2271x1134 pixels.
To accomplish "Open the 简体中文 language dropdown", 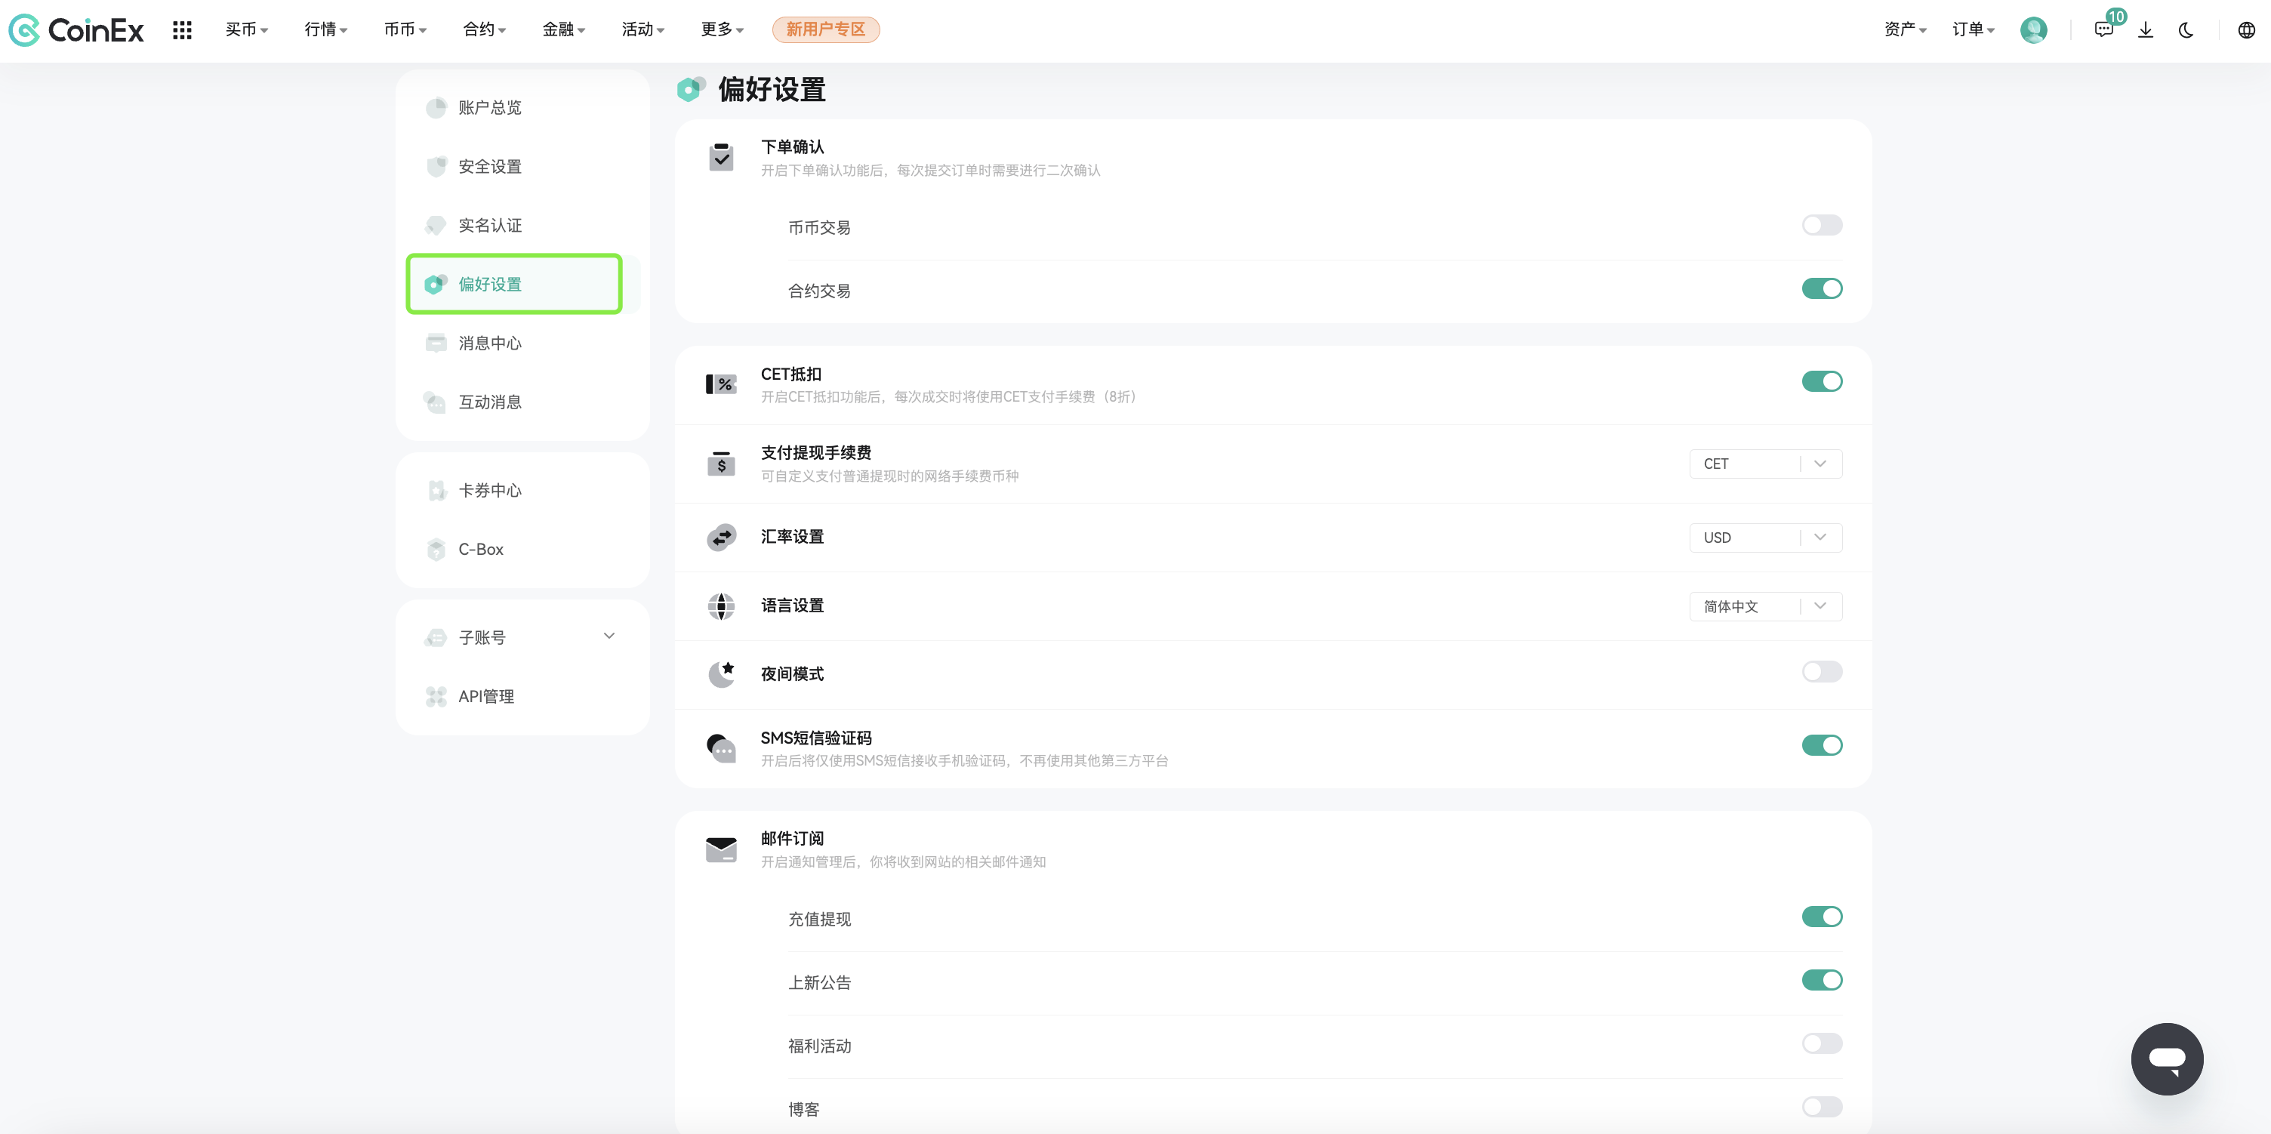I will 1765,607.
